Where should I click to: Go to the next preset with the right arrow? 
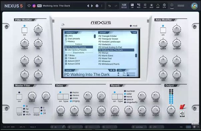pos(92,6)
